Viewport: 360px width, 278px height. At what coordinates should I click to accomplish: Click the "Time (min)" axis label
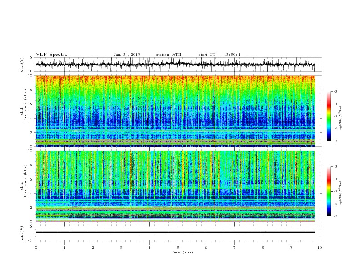click(x=182, y=252)
